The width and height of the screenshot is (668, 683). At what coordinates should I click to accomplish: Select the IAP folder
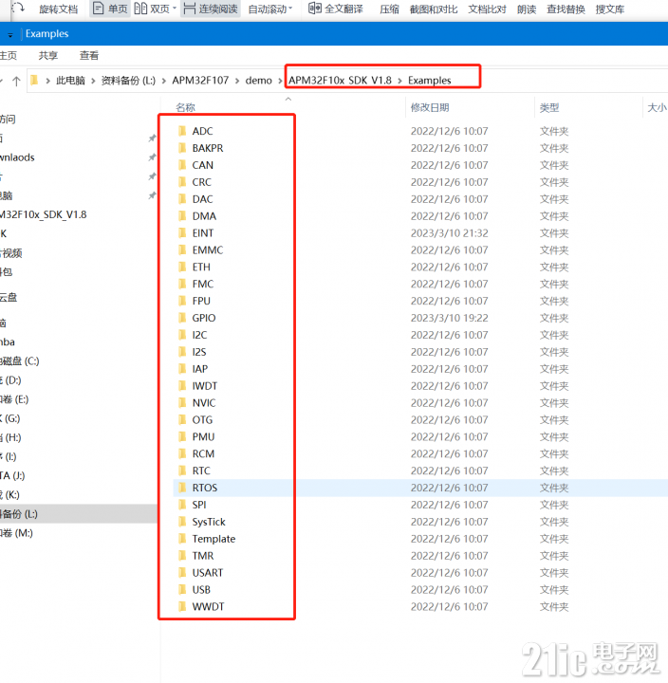point(200,369)
